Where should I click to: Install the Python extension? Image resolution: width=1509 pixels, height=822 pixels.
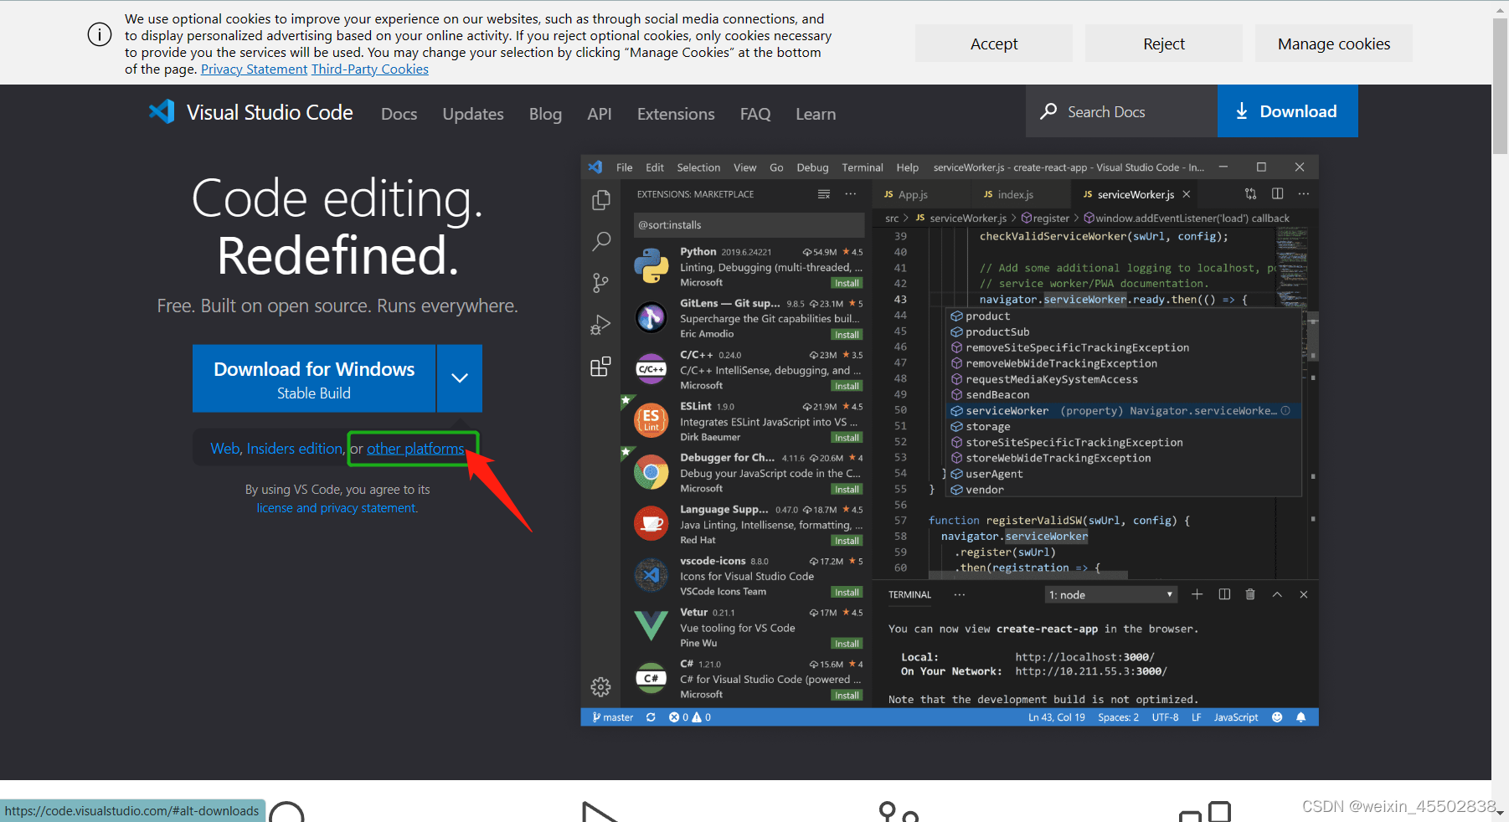pyautogui.click(x=847, y=283)
